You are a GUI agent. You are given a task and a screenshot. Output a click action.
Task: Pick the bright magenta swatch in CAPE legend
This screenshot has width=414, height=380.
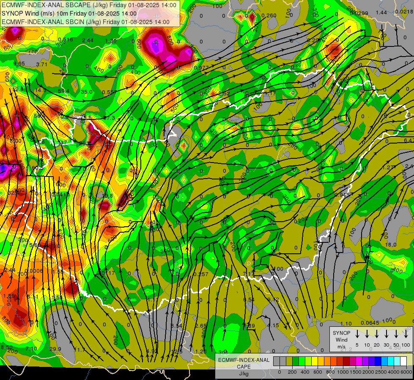(359, 361)
